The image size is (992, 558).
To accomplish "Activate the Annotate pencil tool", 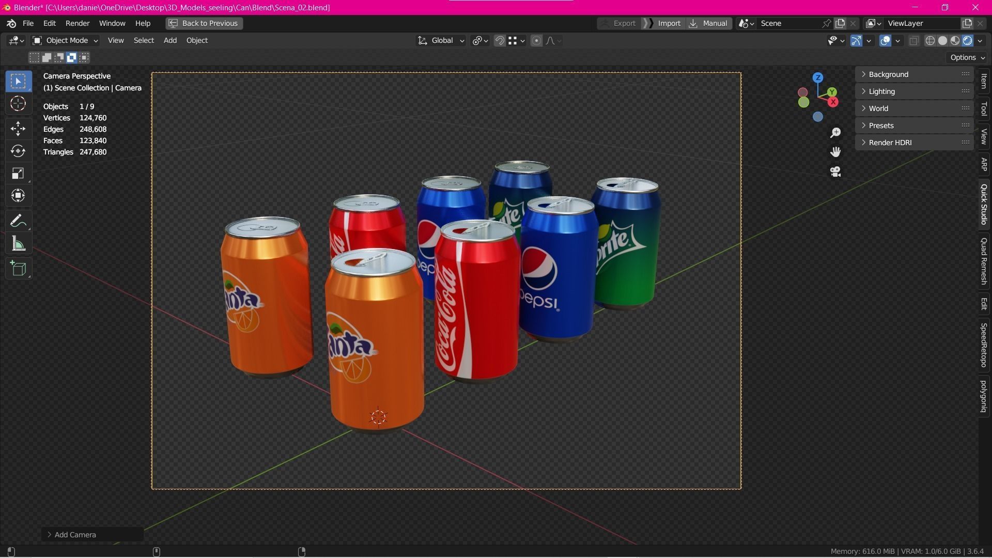I will [18, 221].
